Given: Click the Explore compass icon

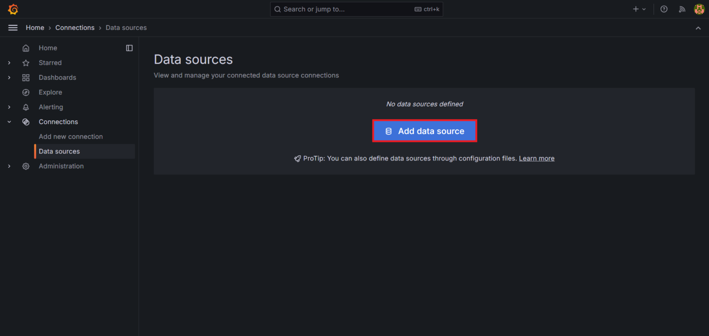Looking at the screenshot, I should pyautogui.click(x=26, y=92).
